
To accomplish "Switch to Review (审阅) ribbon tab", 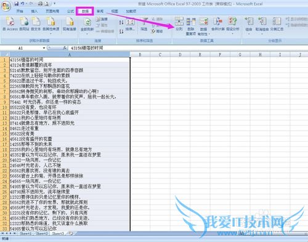I will click(x=100, y=11).
